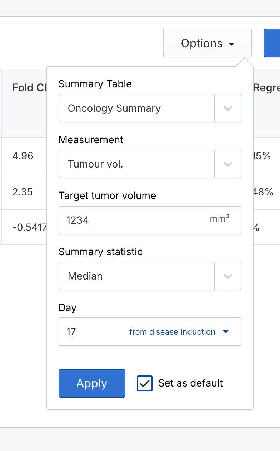Image resolution: width=280 pixels, height=451 pixels.
Task: Click the chevron icon in Measurement selector
Action: 228,164
